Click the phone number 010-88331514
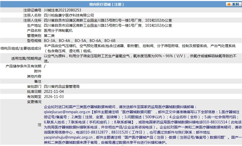The width and height of the screenshot is (242, 146). click(x=215, y=122)
